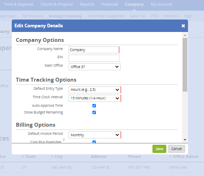Click the scrollbar down arrow in dialog
Image resolution: width=204 pixels, height=176 pixels.
point(185,140)
